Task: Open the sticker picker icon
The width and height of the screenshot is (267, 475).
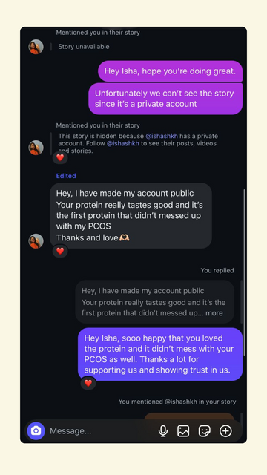Action: click(205, 430)
